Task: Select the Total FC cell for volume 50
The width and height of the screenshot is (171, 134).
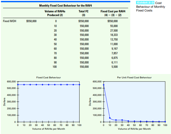Action: coord(84,44)
